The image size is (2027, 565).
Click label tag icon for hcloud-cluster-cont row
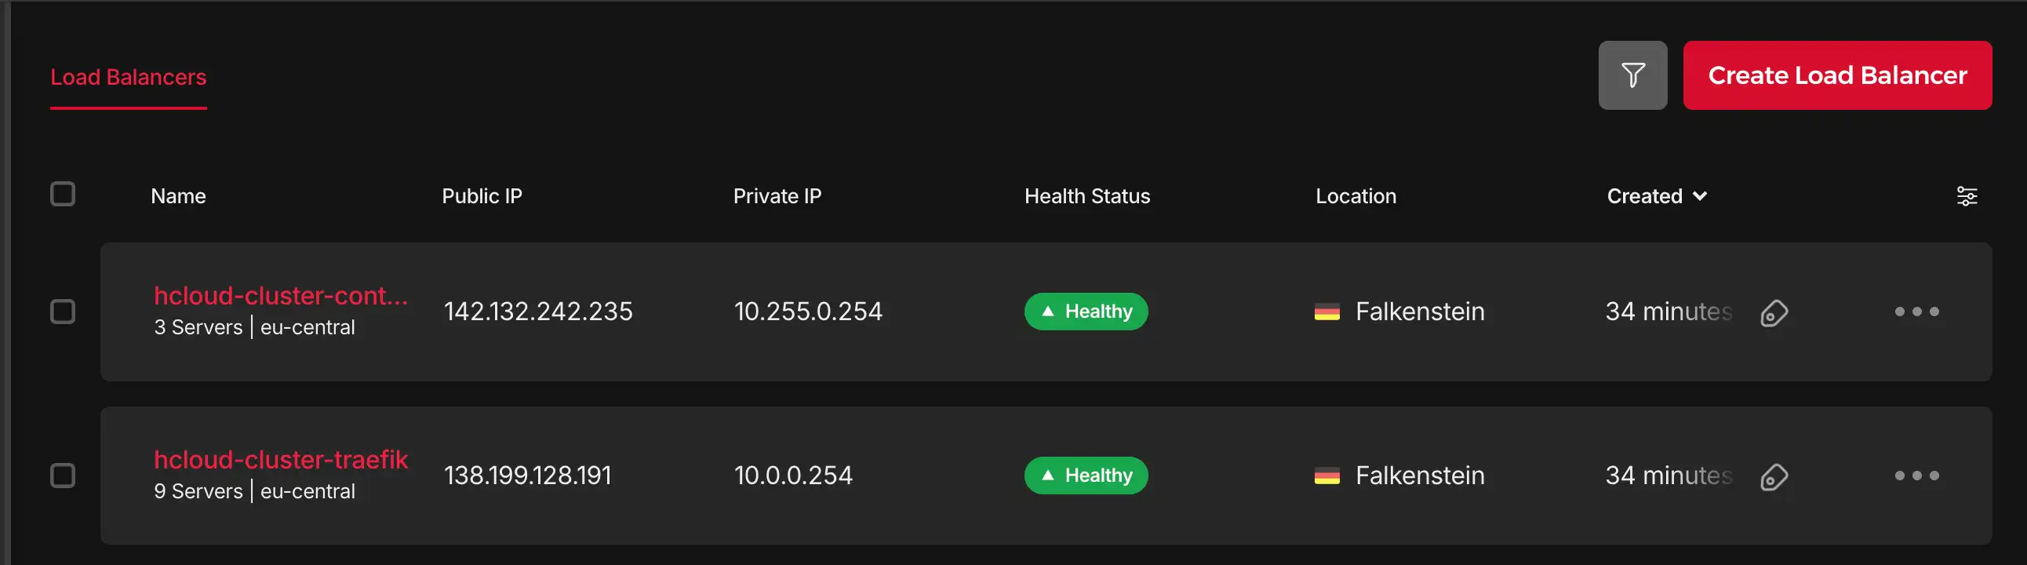[x=1774, y=313]
